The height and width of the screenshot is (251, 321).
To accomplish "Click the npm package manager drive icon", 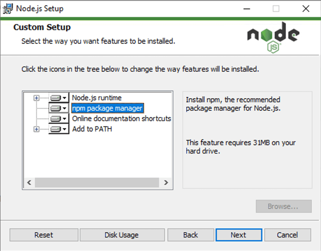I will click(x=59, y=108).
